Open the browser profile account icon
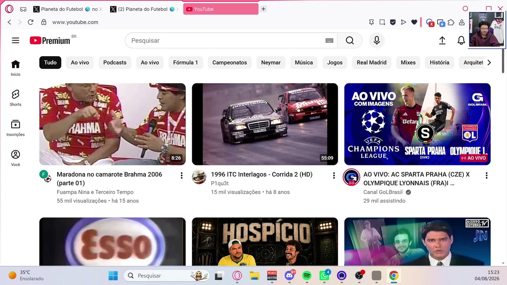Screen dimensions: 507x285 click(x=461, y=22)
